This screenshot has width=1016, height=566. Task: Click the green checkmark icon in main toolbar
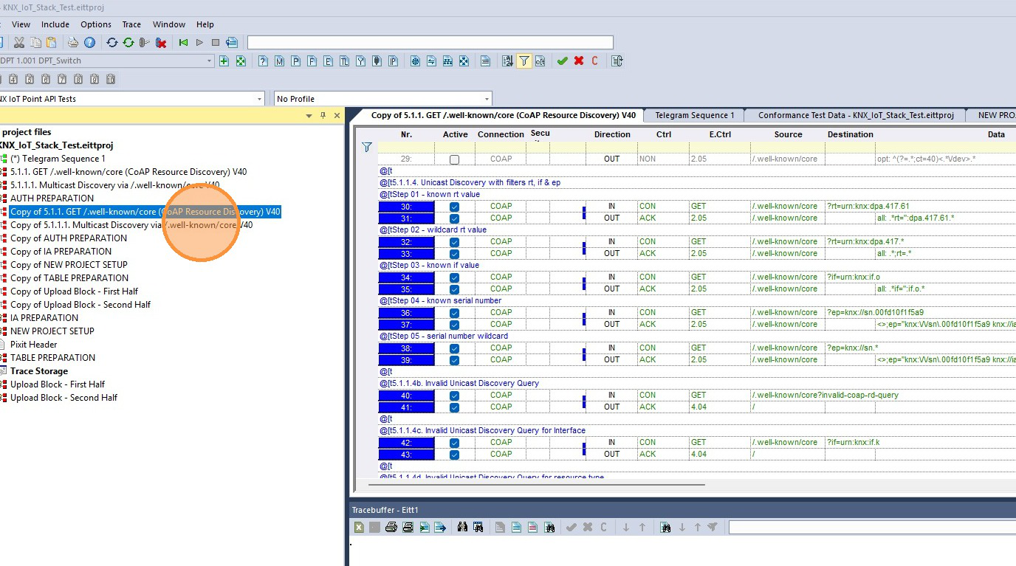pos(562,61)
